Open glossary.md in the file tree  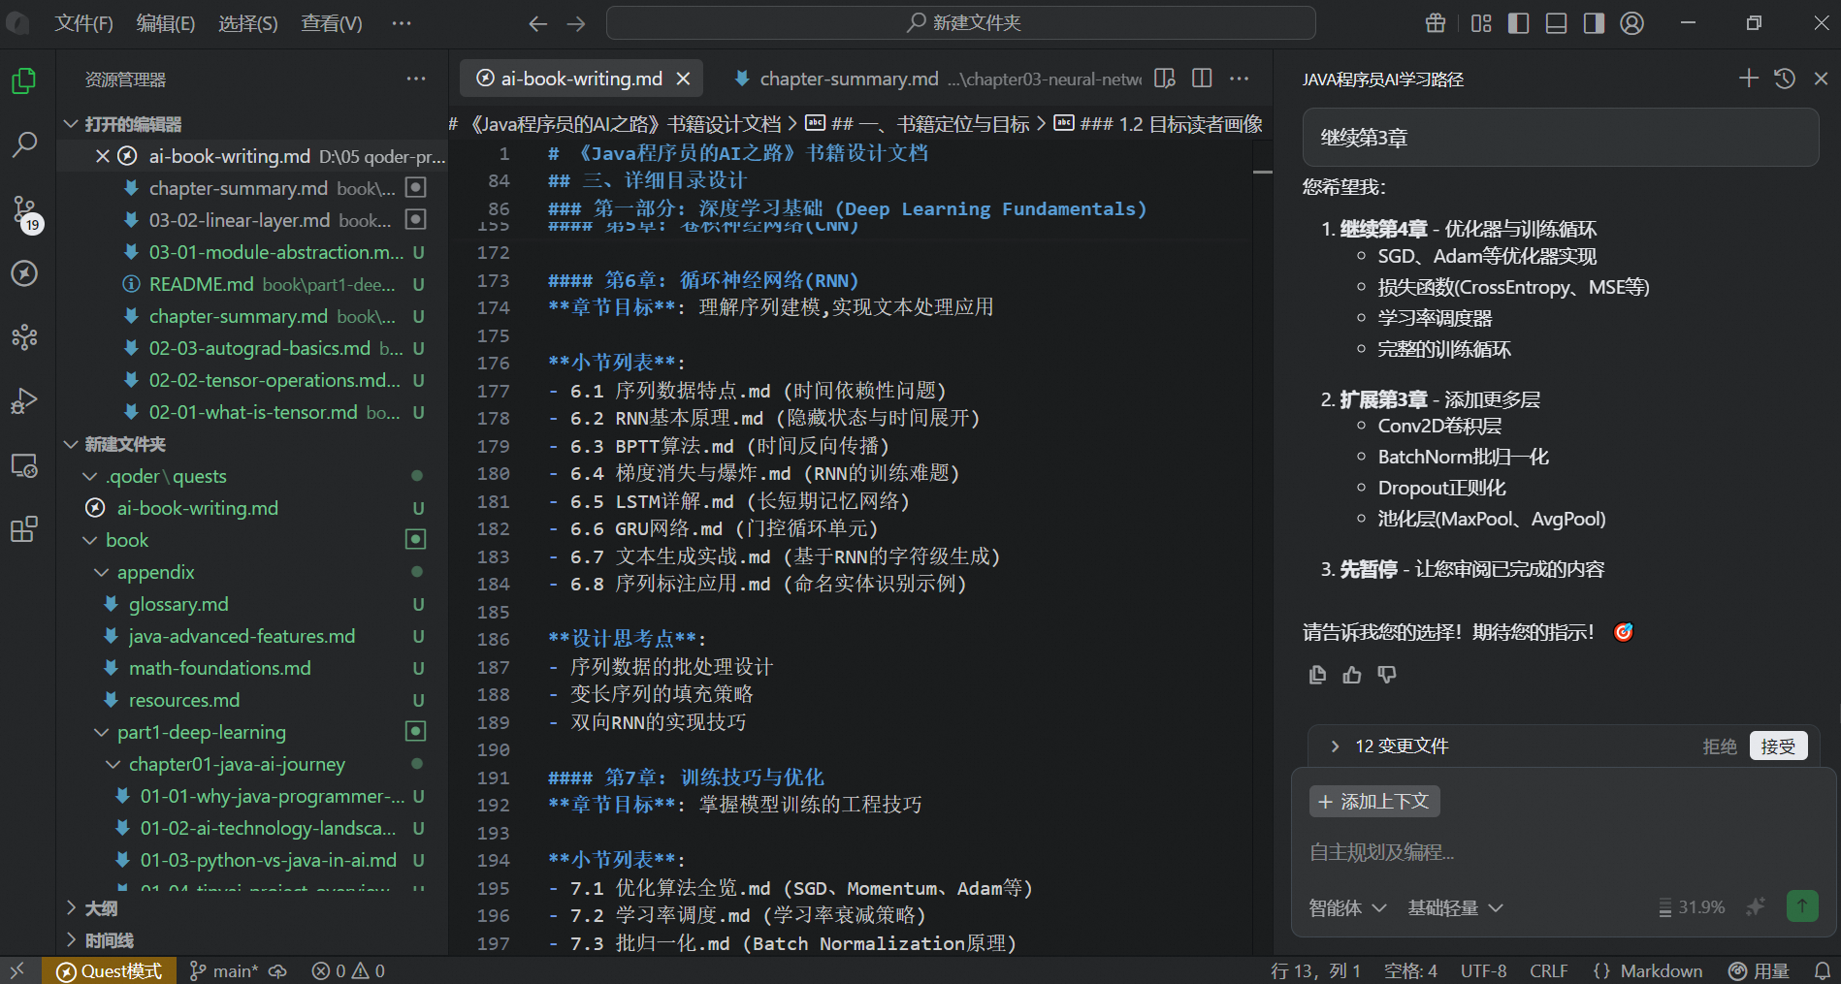[178, 604]
